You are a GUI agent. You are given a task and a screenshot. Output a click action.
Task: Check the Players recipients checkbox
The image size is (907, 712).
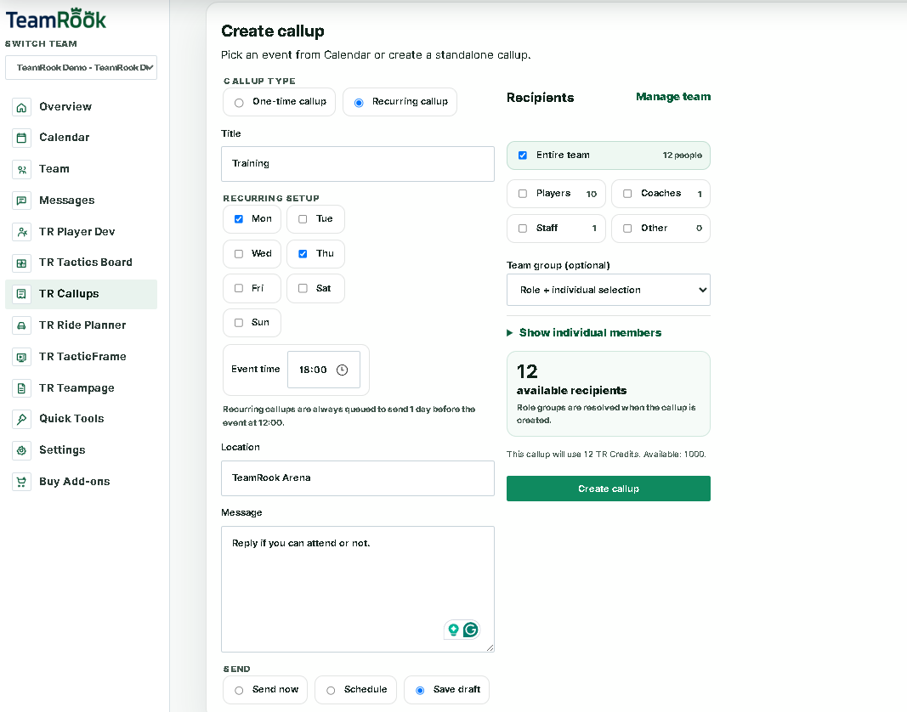[x=523, y=194]
